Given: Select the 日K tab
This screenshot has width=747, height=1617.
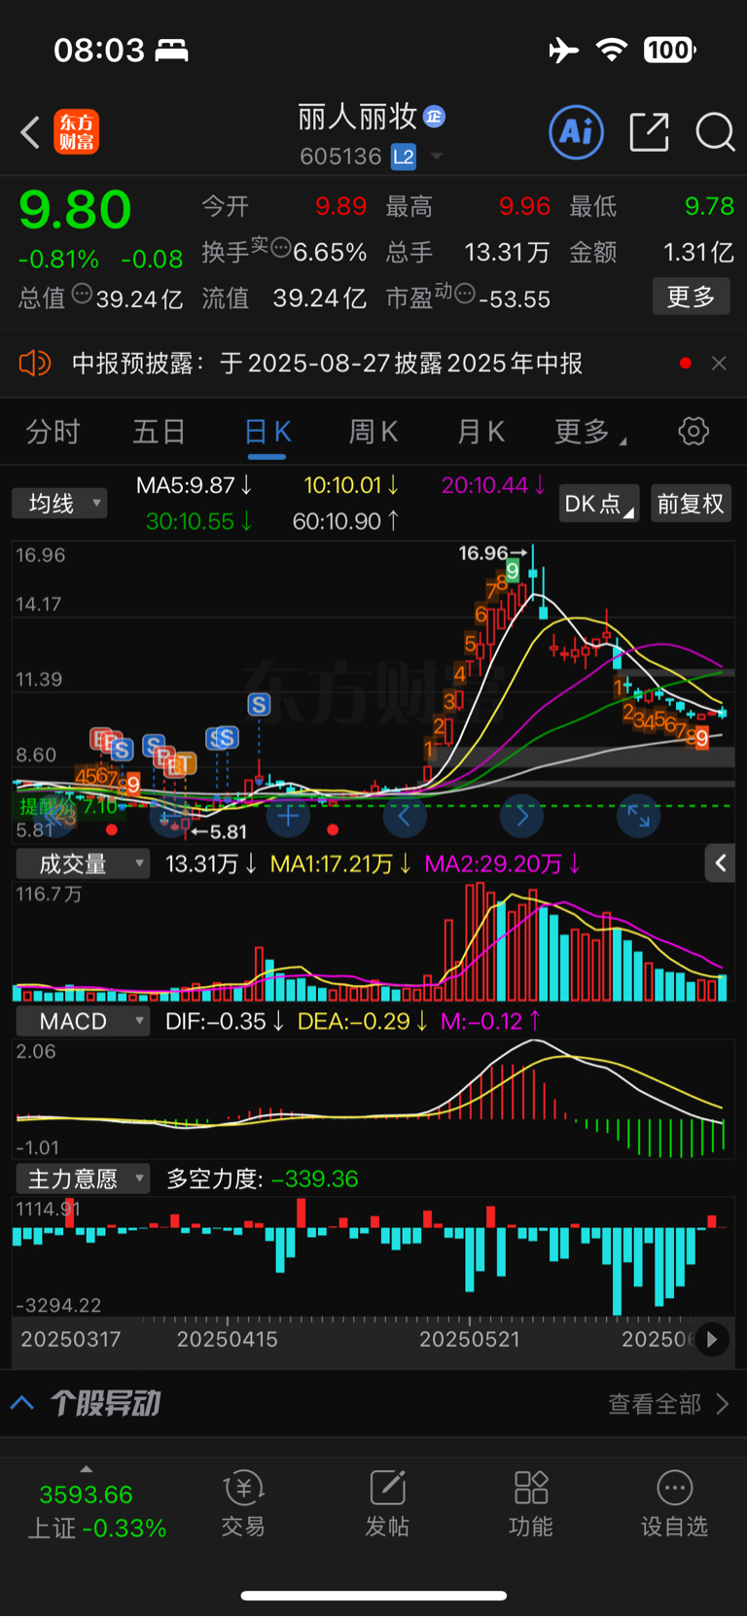Looking at the screenshot, I should pos(267,431).
